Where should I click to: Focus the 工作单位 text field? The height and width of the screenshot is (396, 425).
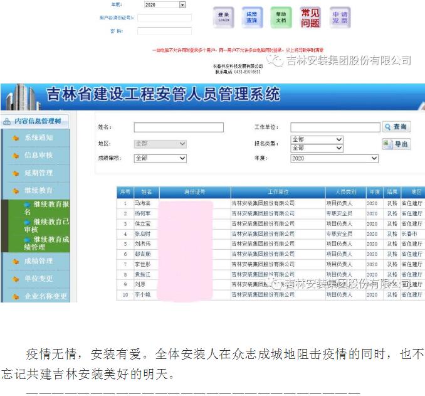tap(335, 127)
